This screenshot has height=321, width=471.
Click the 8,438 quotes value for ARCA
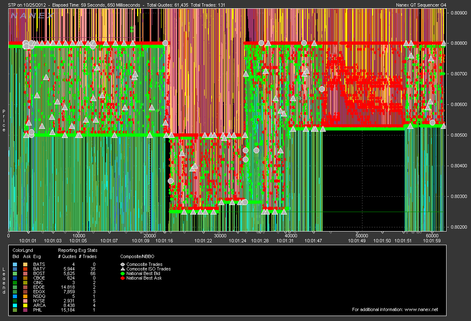pos(69,305)
